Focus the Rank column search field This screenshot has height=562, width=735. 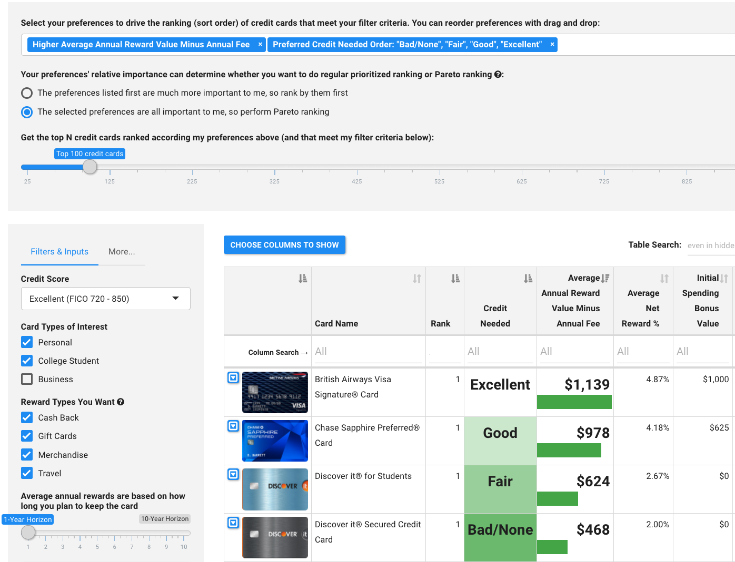click(x=445, y=352)
